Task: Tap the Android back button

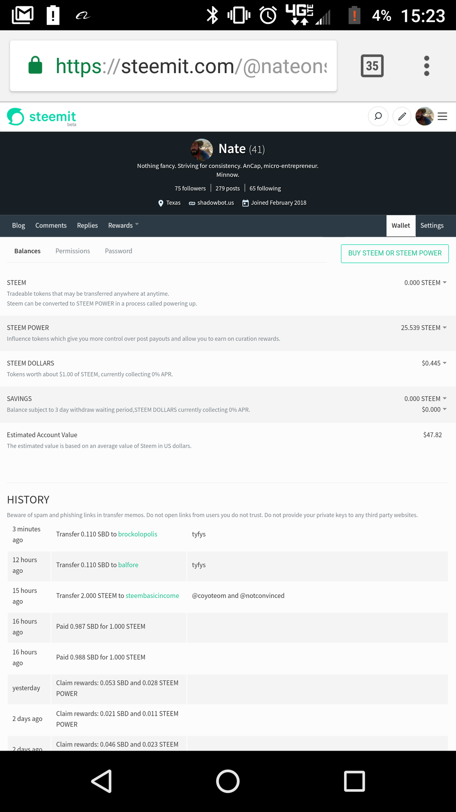Action: click(x=102, y=781)
